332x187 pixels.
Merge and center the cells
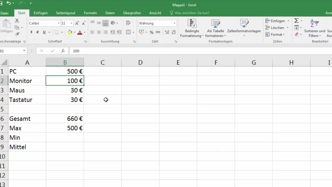pos(128,32)
